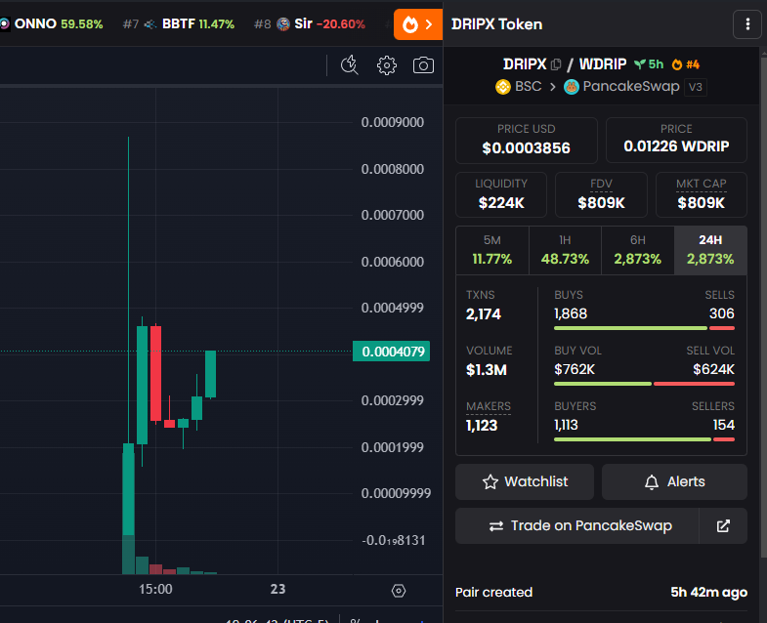This screenshot has width=767, height=623.
Task: Click the Watchlist star icon
Action: [490, 481]
